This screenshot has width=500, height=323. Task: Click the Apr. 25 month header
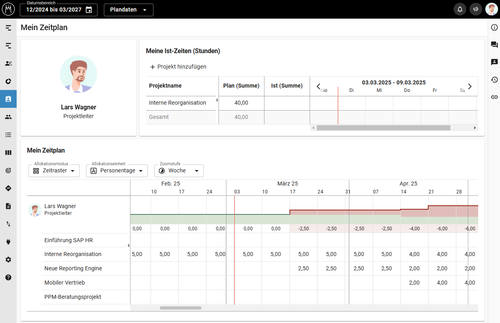coord(408,184)
